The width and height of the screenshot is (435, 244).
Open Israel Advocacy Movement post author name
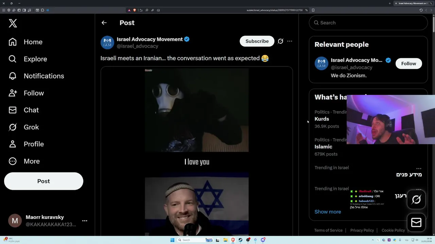click(150, 39)
